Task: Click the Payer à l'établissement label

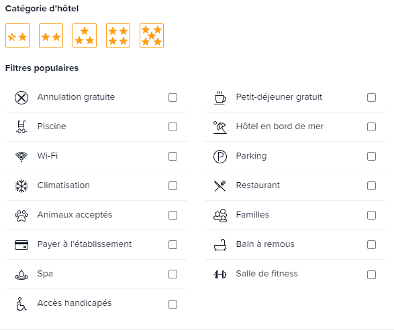Action: pyautogui.click(x=85, y=244)
